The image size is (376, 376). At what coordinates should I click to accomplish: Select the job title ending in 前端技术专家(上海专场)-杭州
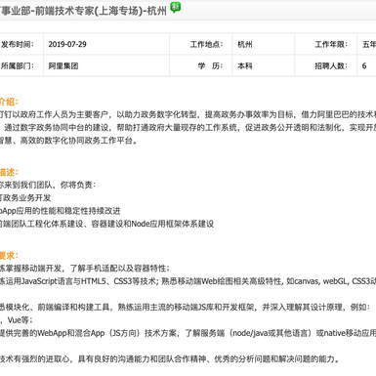pos(83,11)
